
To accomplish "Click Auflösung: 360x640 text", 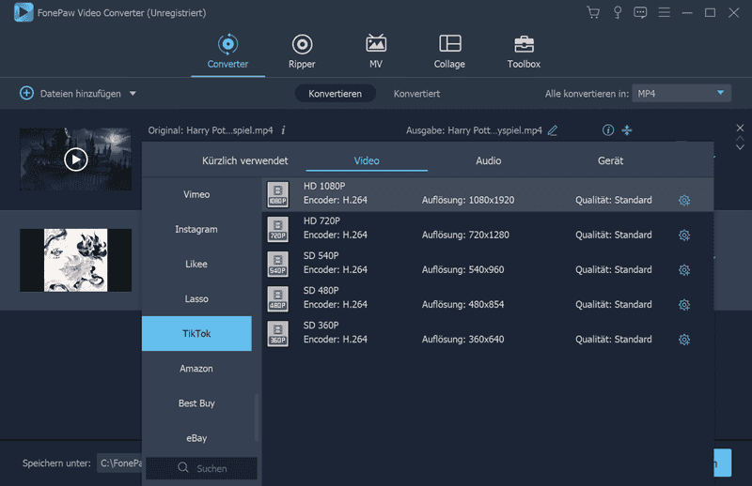I will (x=462, y=340).
